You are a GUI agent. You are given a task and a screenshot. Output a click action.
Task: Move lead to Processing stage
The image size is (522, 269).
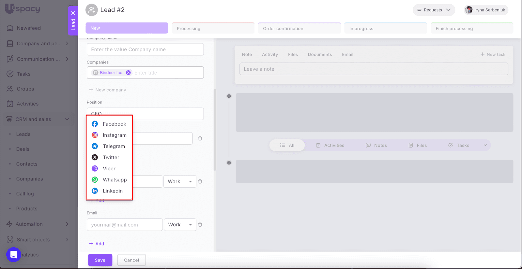click(x=213, y=28)
